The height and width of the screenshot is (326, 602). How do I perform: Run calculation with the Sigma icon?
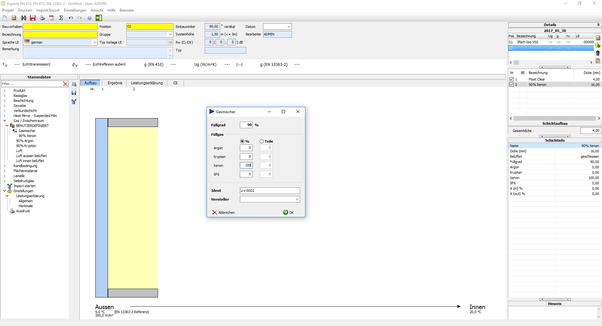[x=61, y=18]
